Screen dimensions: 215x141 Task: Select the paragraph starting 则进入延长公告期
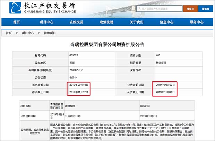point(122,131)
